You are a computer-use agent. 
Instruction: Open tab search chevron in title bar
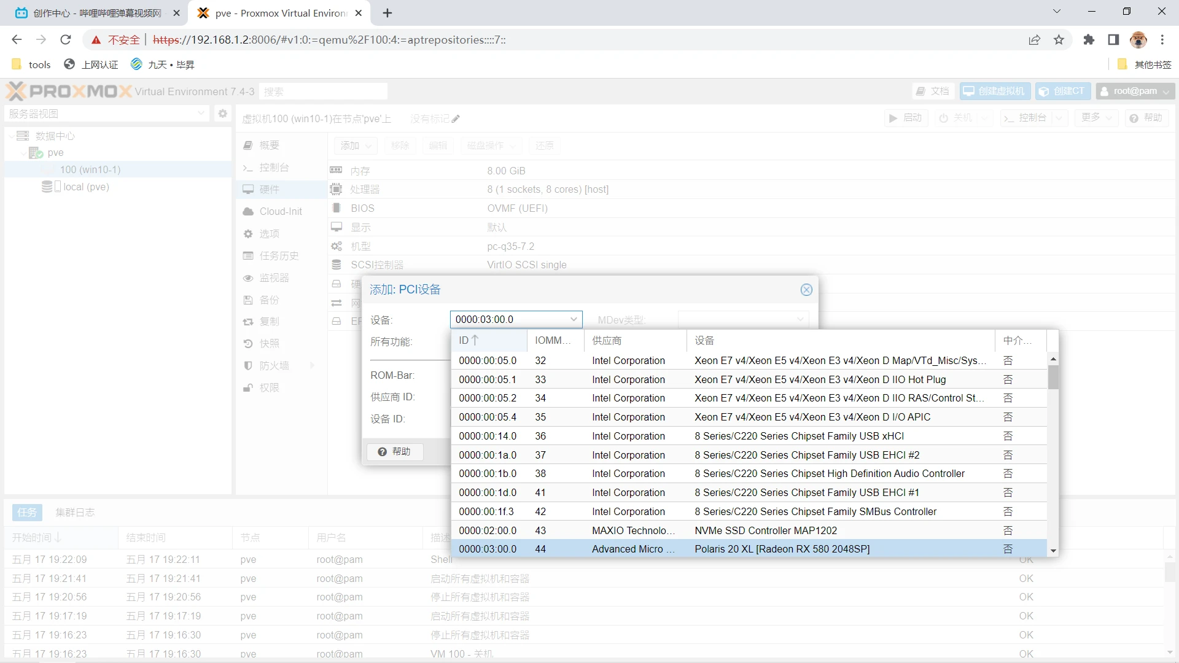tap(1057, 11)
